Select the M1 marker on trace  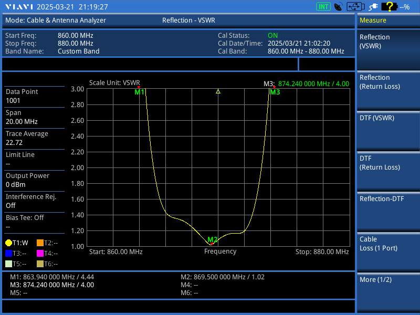[x=139, y=91]
